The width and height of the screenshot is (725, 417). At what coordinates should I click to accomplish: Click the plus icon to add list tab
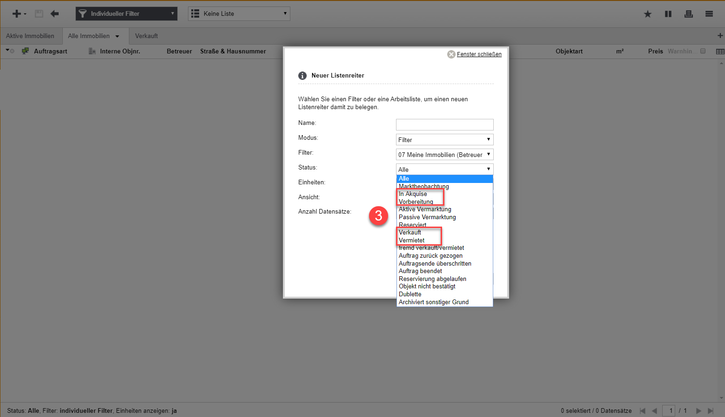pyautogui.click(x=720, y=36)
